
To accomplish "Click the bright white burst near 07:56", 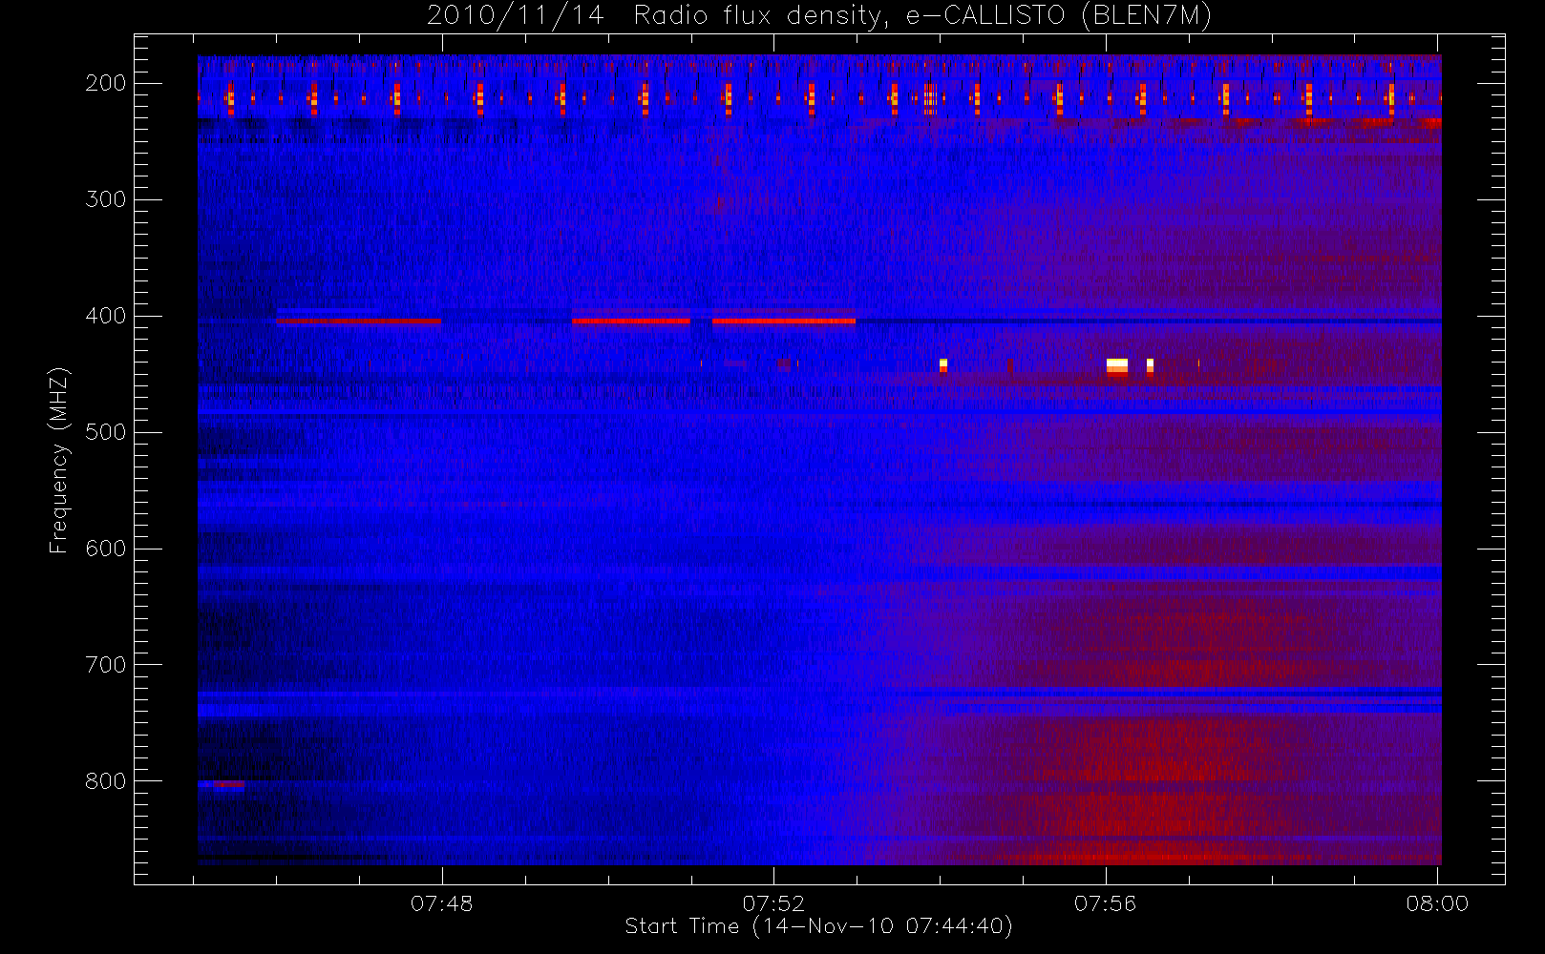I will point(1117,367).
